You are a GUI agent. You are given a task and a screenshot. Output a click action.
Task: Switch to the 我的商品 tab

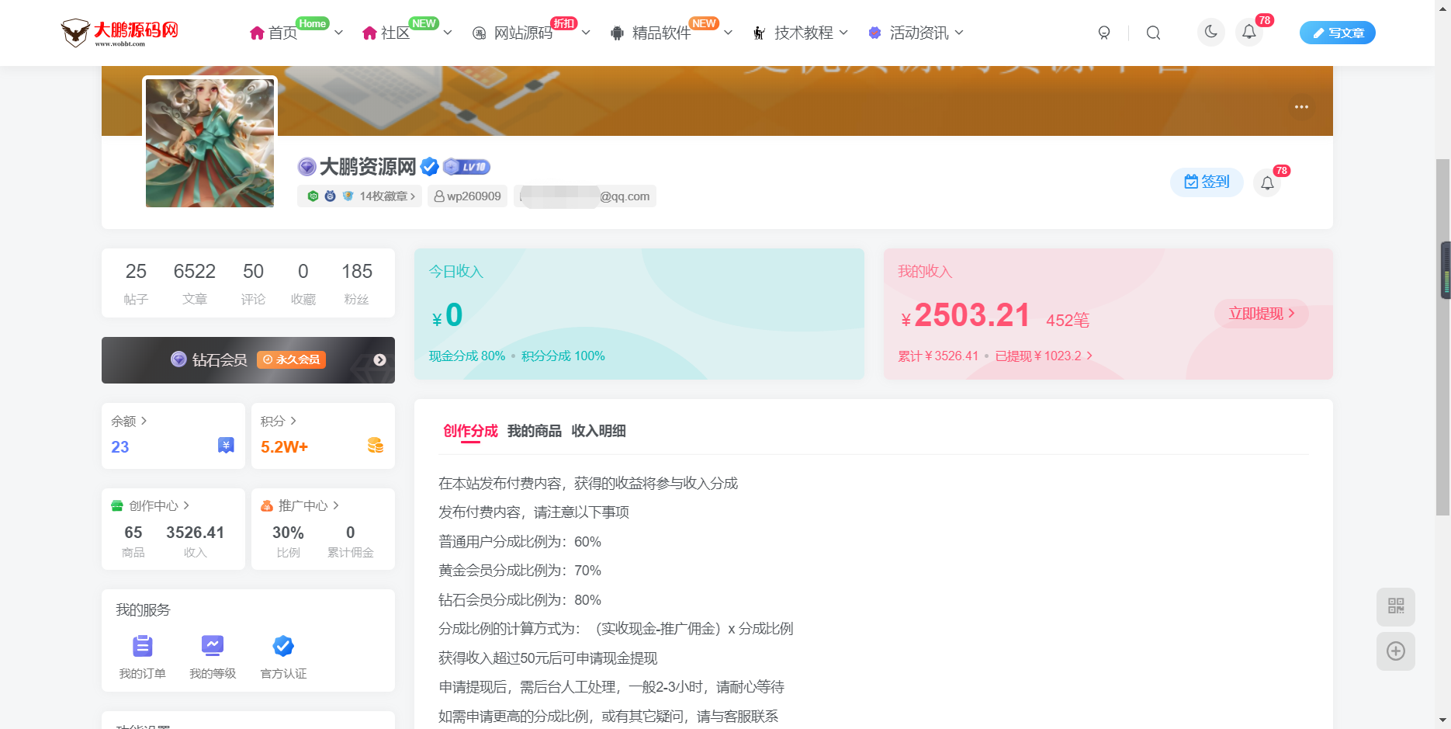[x=534, y=431]
